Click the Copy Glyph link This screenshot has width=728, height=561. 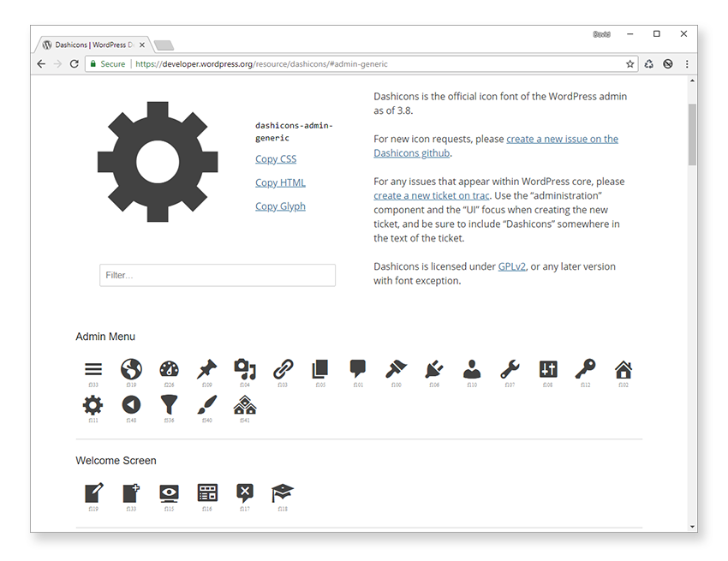(x=280, y=206)
